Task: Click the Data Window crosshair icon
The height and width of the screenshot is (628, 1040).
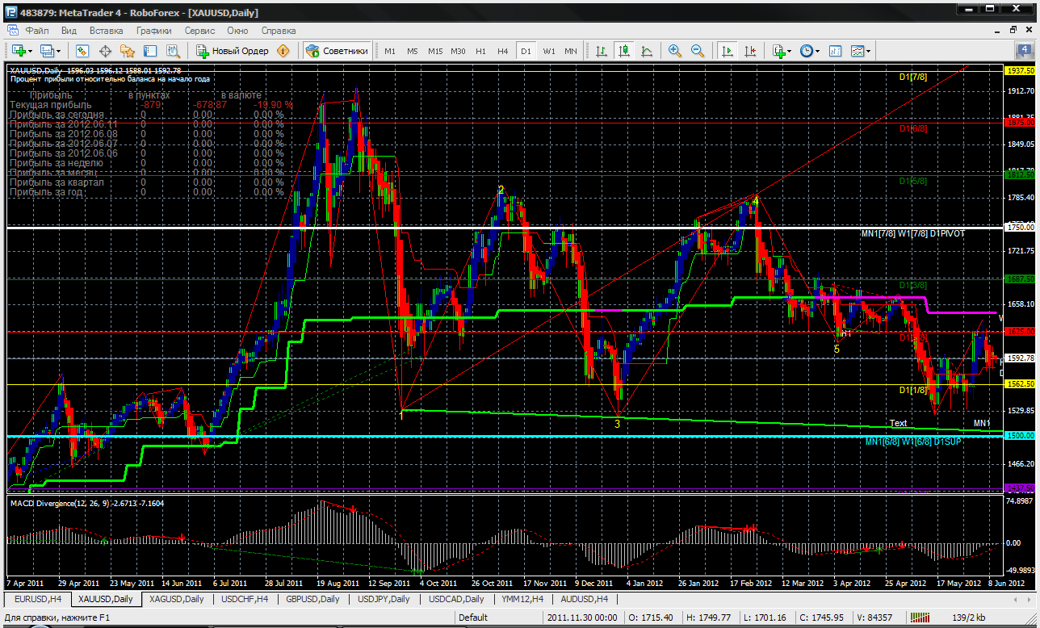Action: tap(105, 51)
